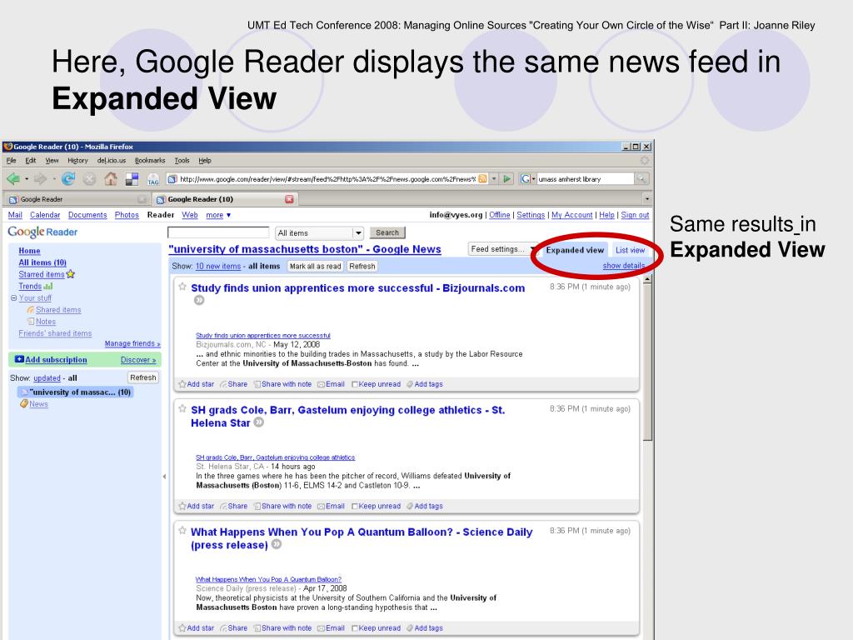Click Share under the Bizjournals article
This screenshot has width=853, height=640.
(234, 384)
